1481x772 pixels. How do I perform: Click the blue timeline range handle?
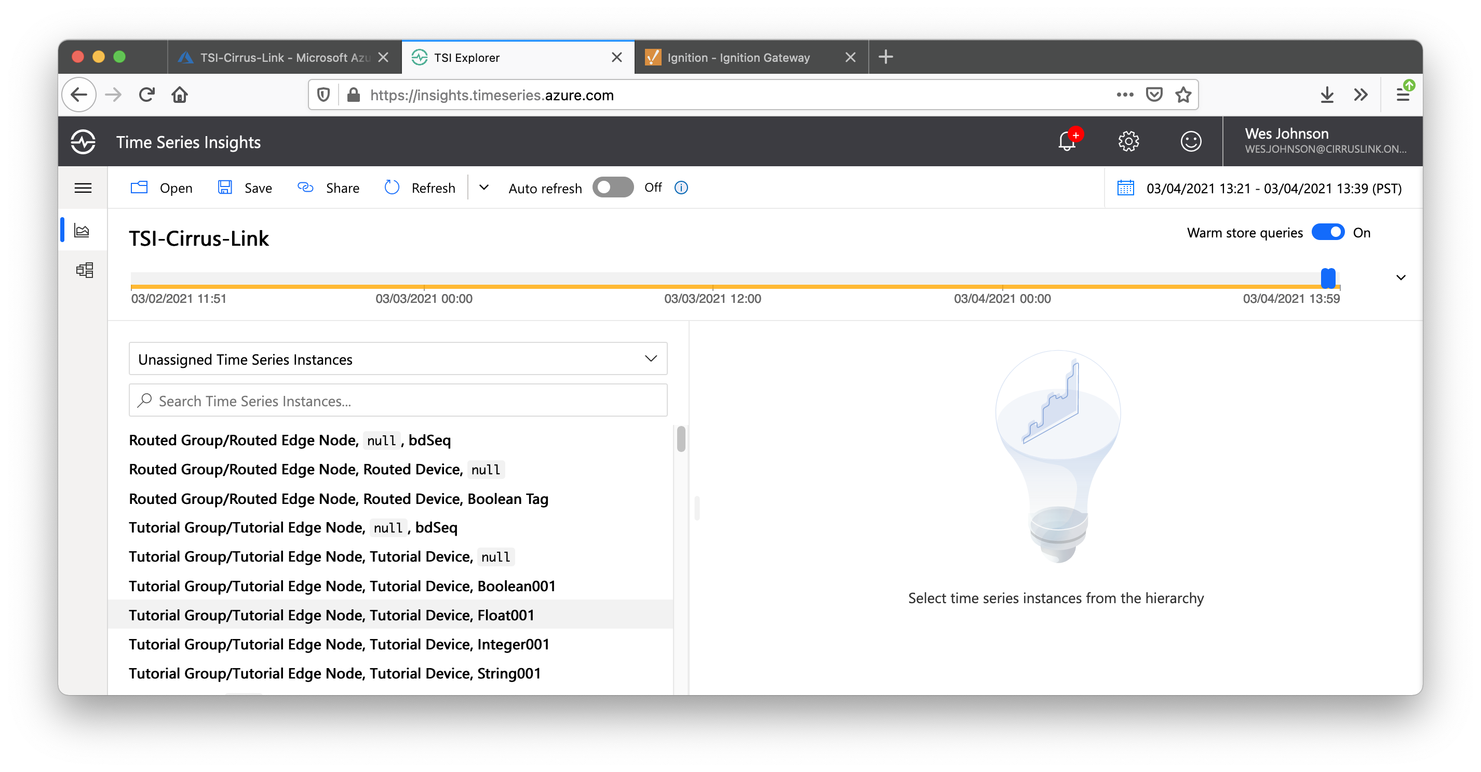(1328, 278)
